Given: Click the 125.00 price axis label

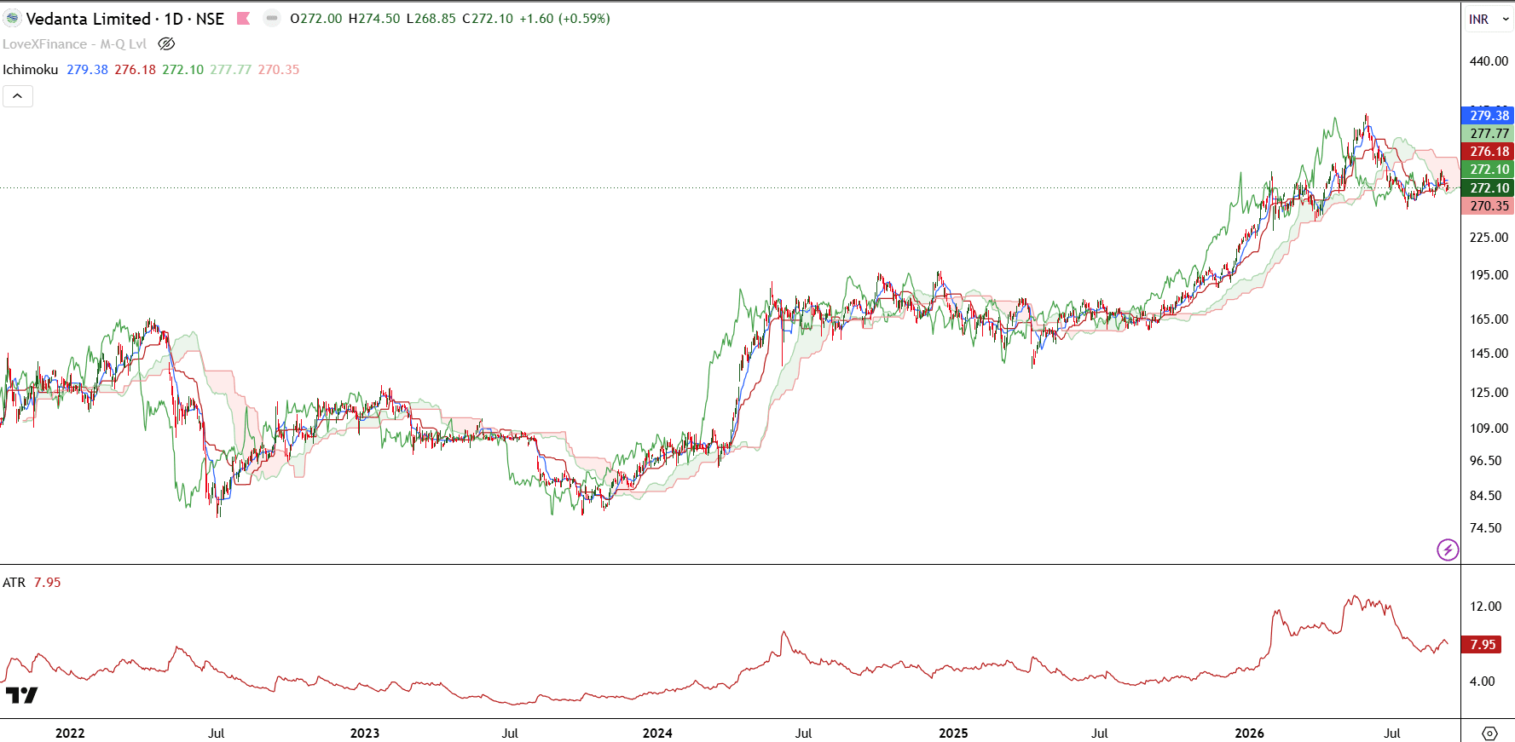Looking at the screenshot, I should (x=1489, y=393).
